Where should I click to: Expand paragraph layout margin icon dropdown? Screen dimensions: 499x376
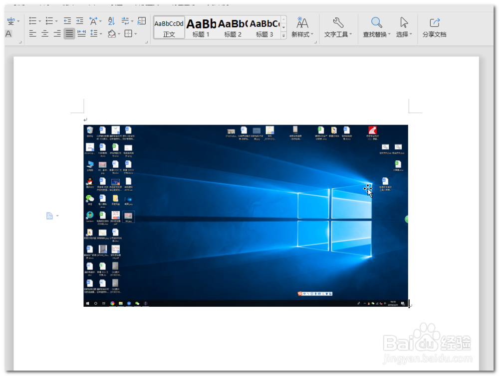(x=57, y=216)
